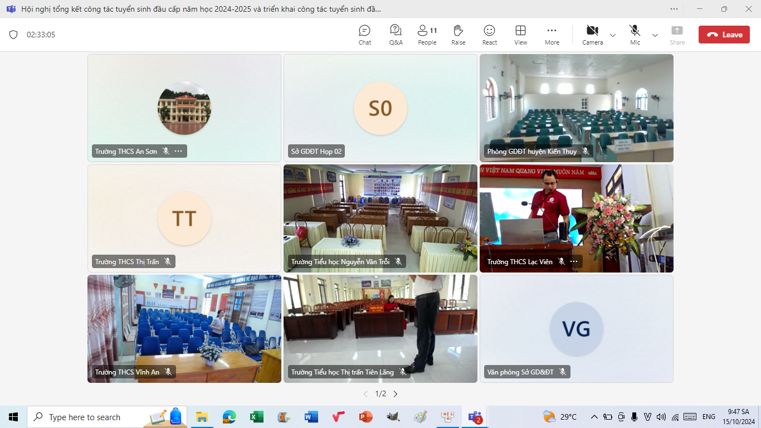
Task: Go to next page of participants
Action: click(x=396, y=394)
